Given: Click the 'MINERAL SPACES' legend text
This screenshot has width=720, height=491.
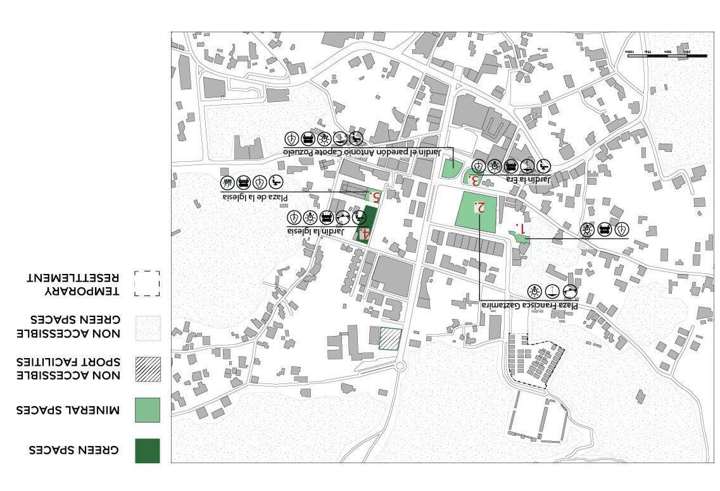Looking at the screenshot, I should click(68, 410).
